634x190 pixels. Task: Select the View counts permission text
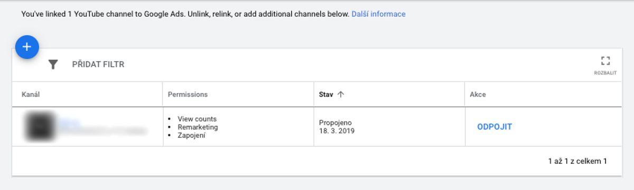[197, 119]
